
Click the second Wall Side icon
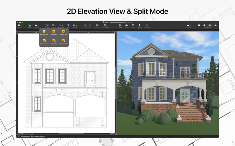(x=90, y=25)
